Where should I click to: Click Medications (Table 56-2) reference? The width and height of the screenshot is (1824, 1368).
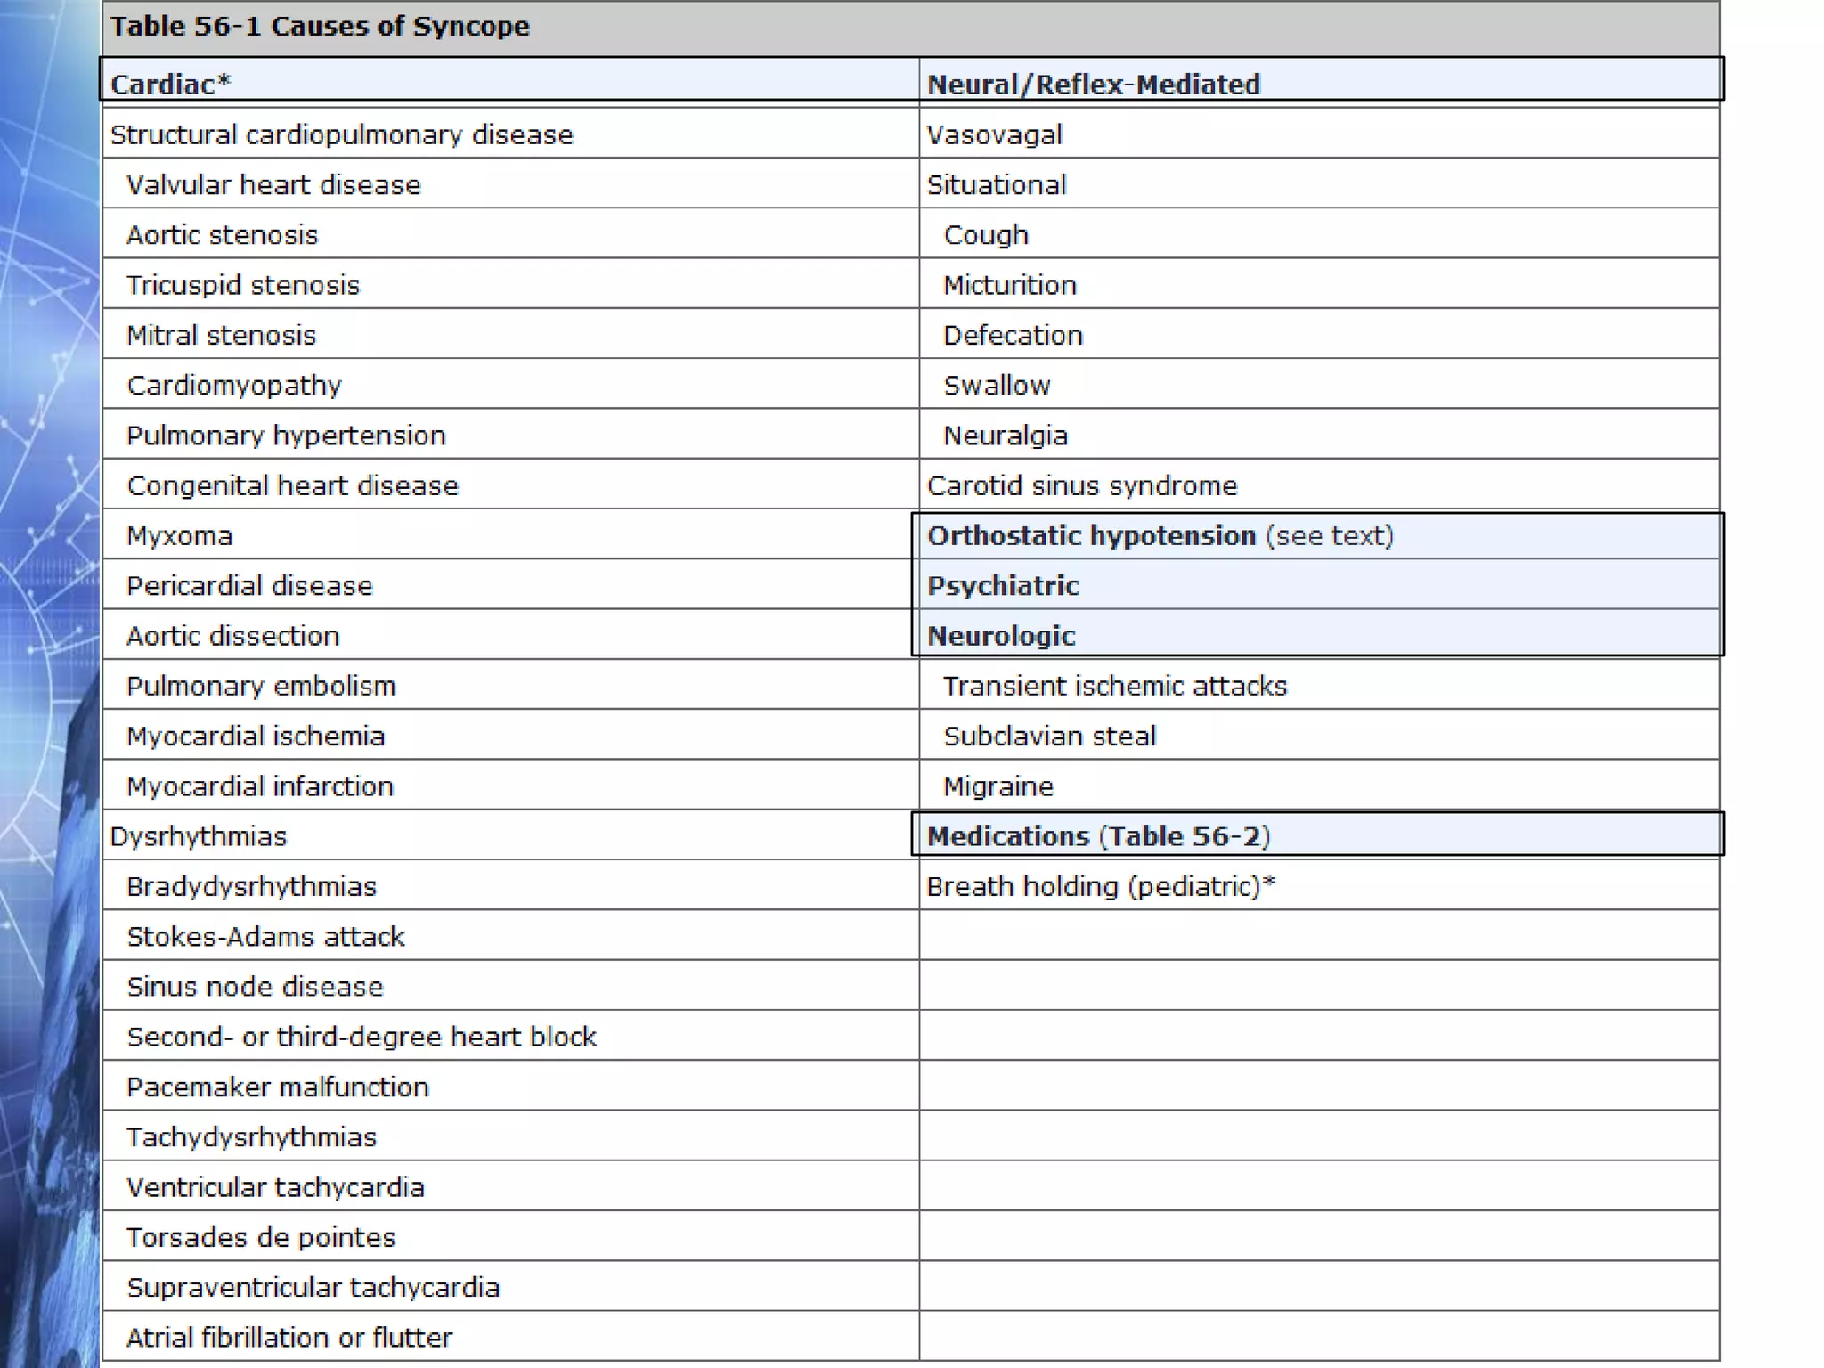(1097, 836)
